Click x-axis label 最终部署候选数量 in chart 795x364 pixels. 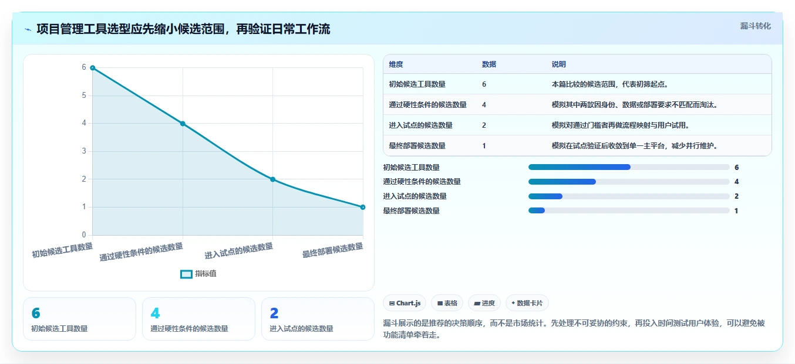pyautogui.click(x=333, y=250)
